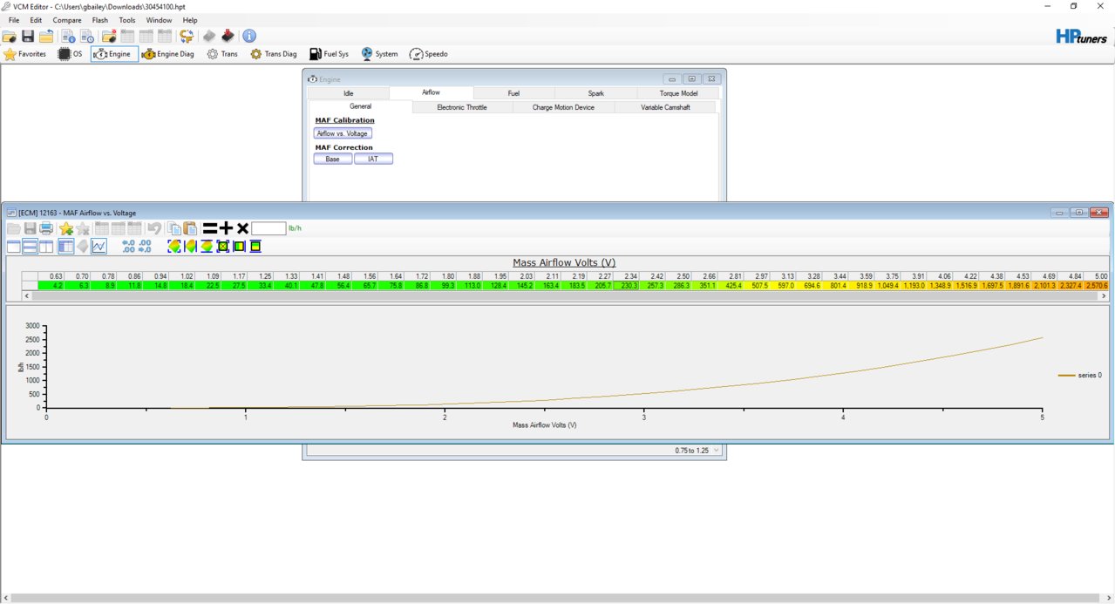Open the Electronic Throttle sub-tab
Screen dimensions: 1115x604
(x=462, y=107)
